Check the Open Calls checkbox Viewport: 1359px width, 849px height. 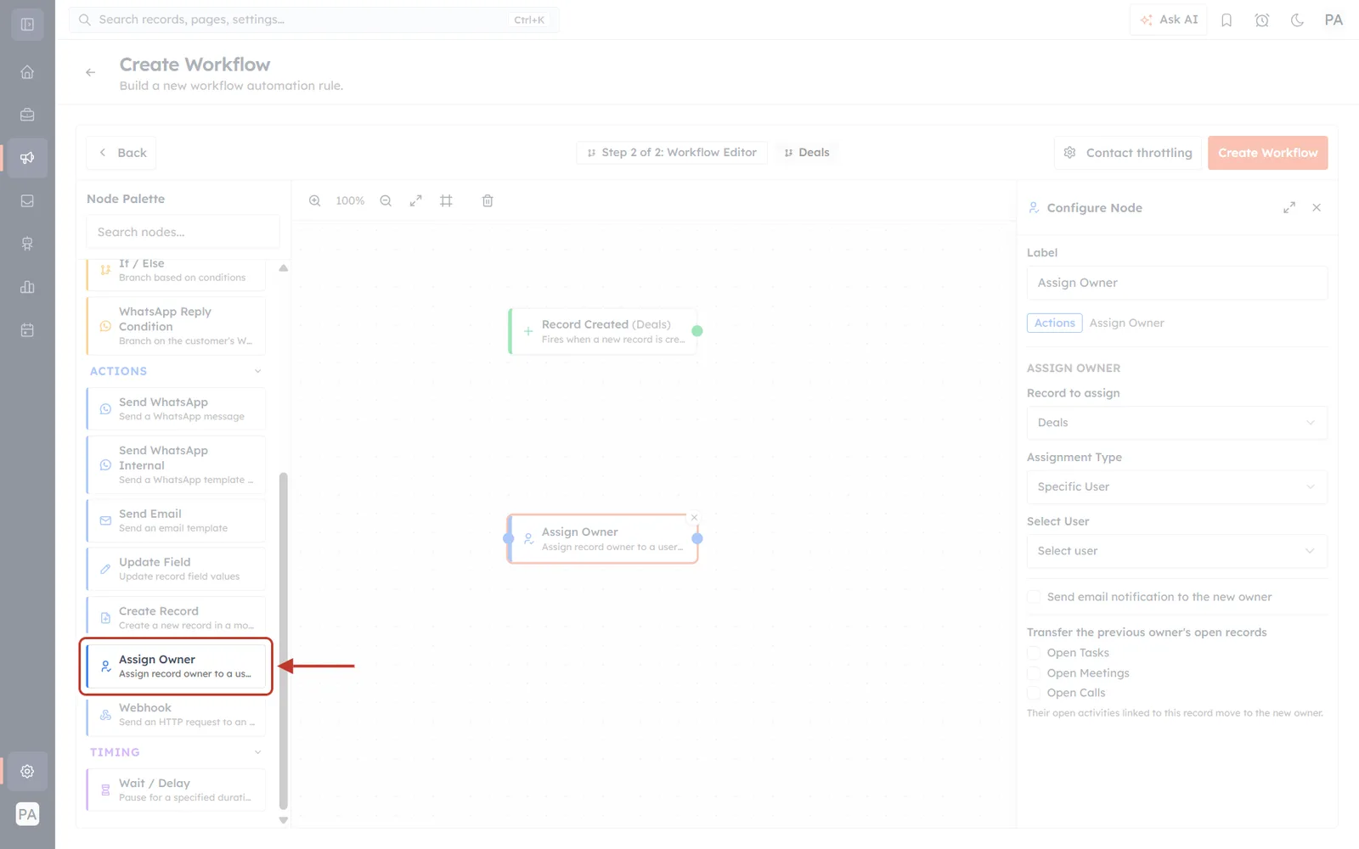coord(1034,693)
